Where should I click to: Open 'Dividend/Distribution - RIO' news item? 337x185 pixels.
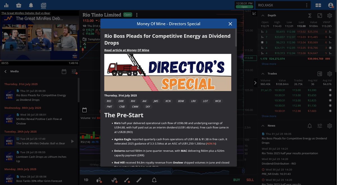point(279,163)
